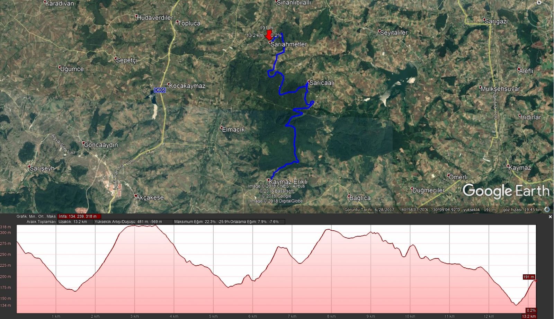This screenshot has height=319, width=554.
Task: Click the North compass N indicator
Action: click(x=539, y=2)
